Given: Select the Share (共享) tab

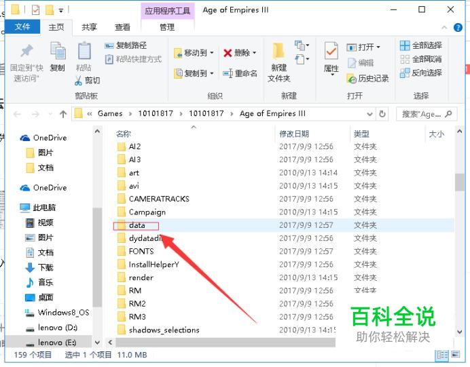Looking at the screenshot, I should point(90,27).
